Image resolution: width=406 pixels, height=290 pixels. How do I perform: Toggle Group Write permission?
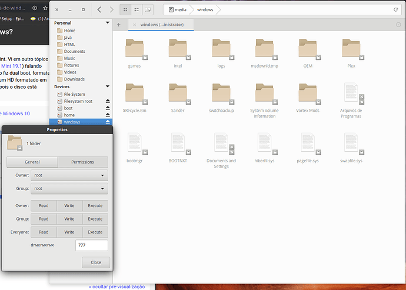click(x=69, y=219)
